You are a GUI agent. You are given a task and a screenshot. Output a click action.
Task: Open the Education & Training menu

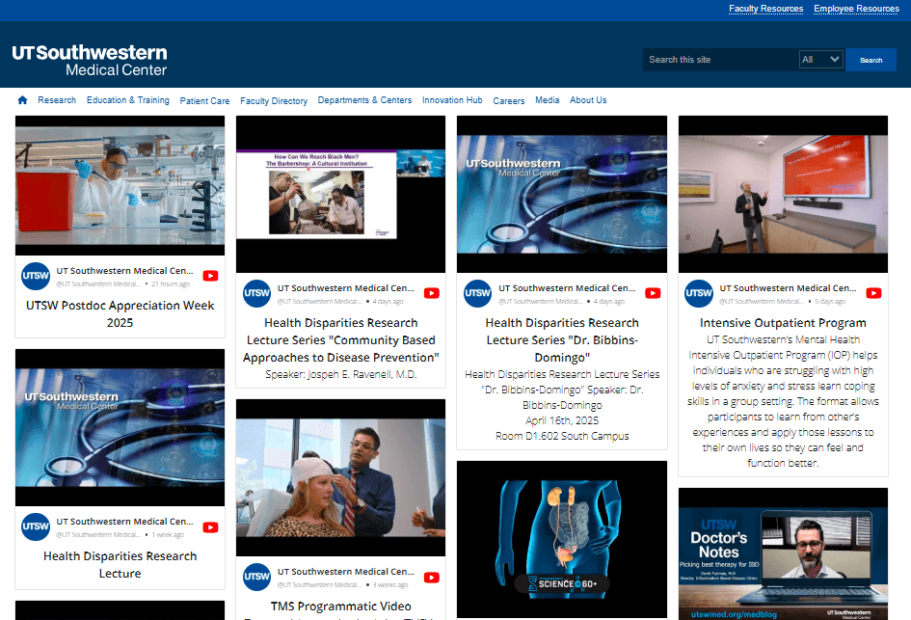tap(127, 100)
